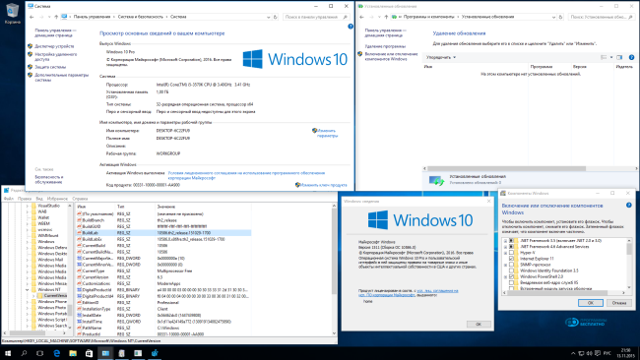Open the Правка menu in Registry Editor
The height and width of the screenshot is (360, 640).
click(25, 199)
